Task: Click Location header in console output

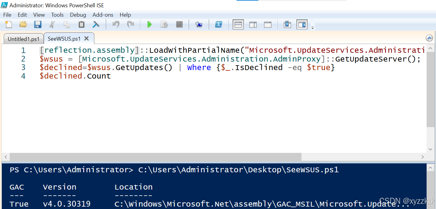Action: [x=134, y=187]
